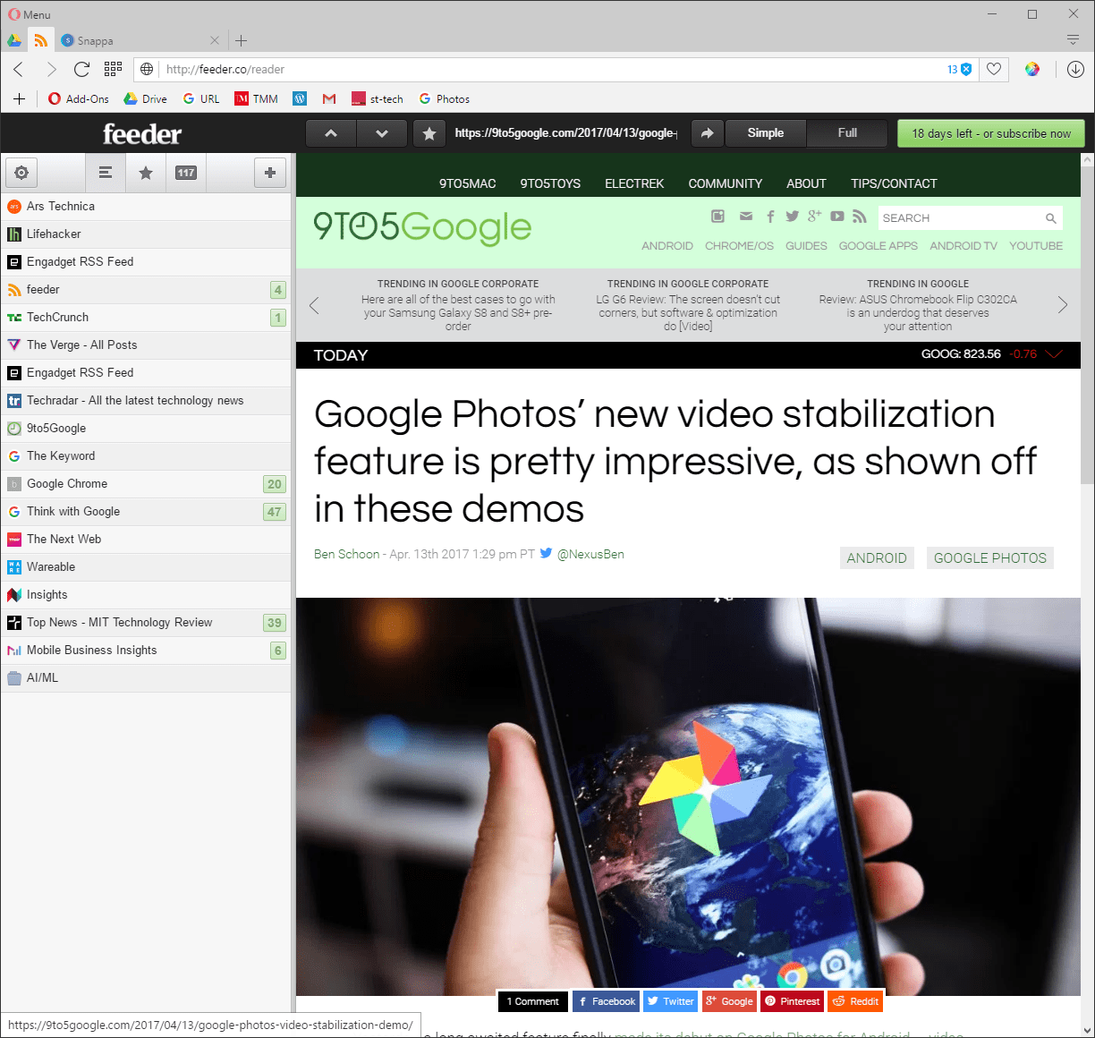This screenshot has width=1095, height=1038.
Task: Select the pinned RSS feed tab
Action: point(40,40)
